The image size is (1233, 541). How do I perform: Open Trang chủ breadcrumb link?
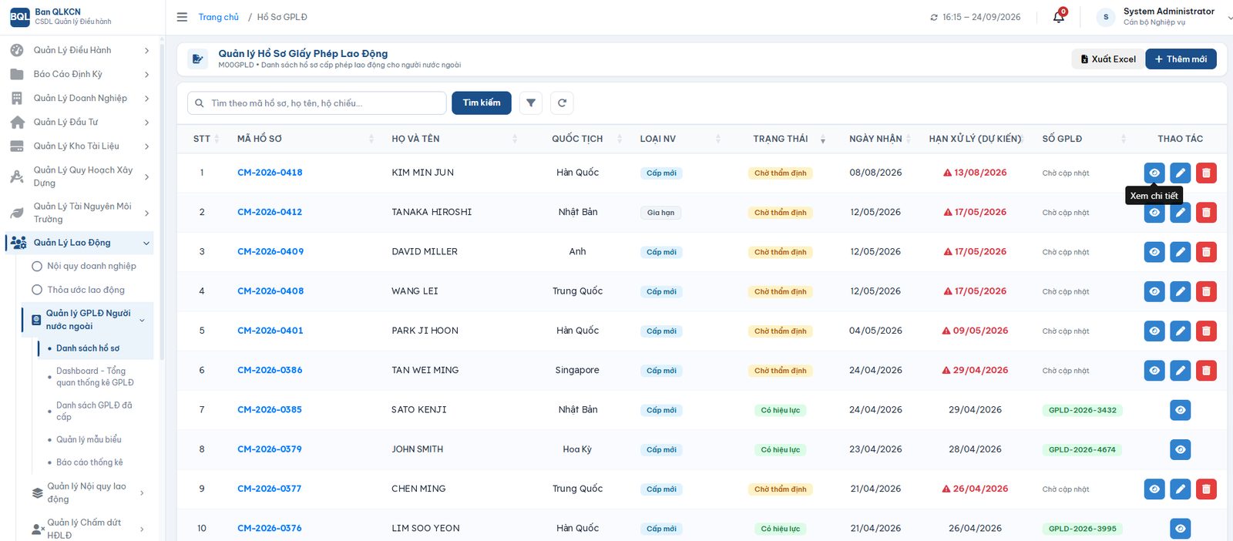(x=219, y=17)
